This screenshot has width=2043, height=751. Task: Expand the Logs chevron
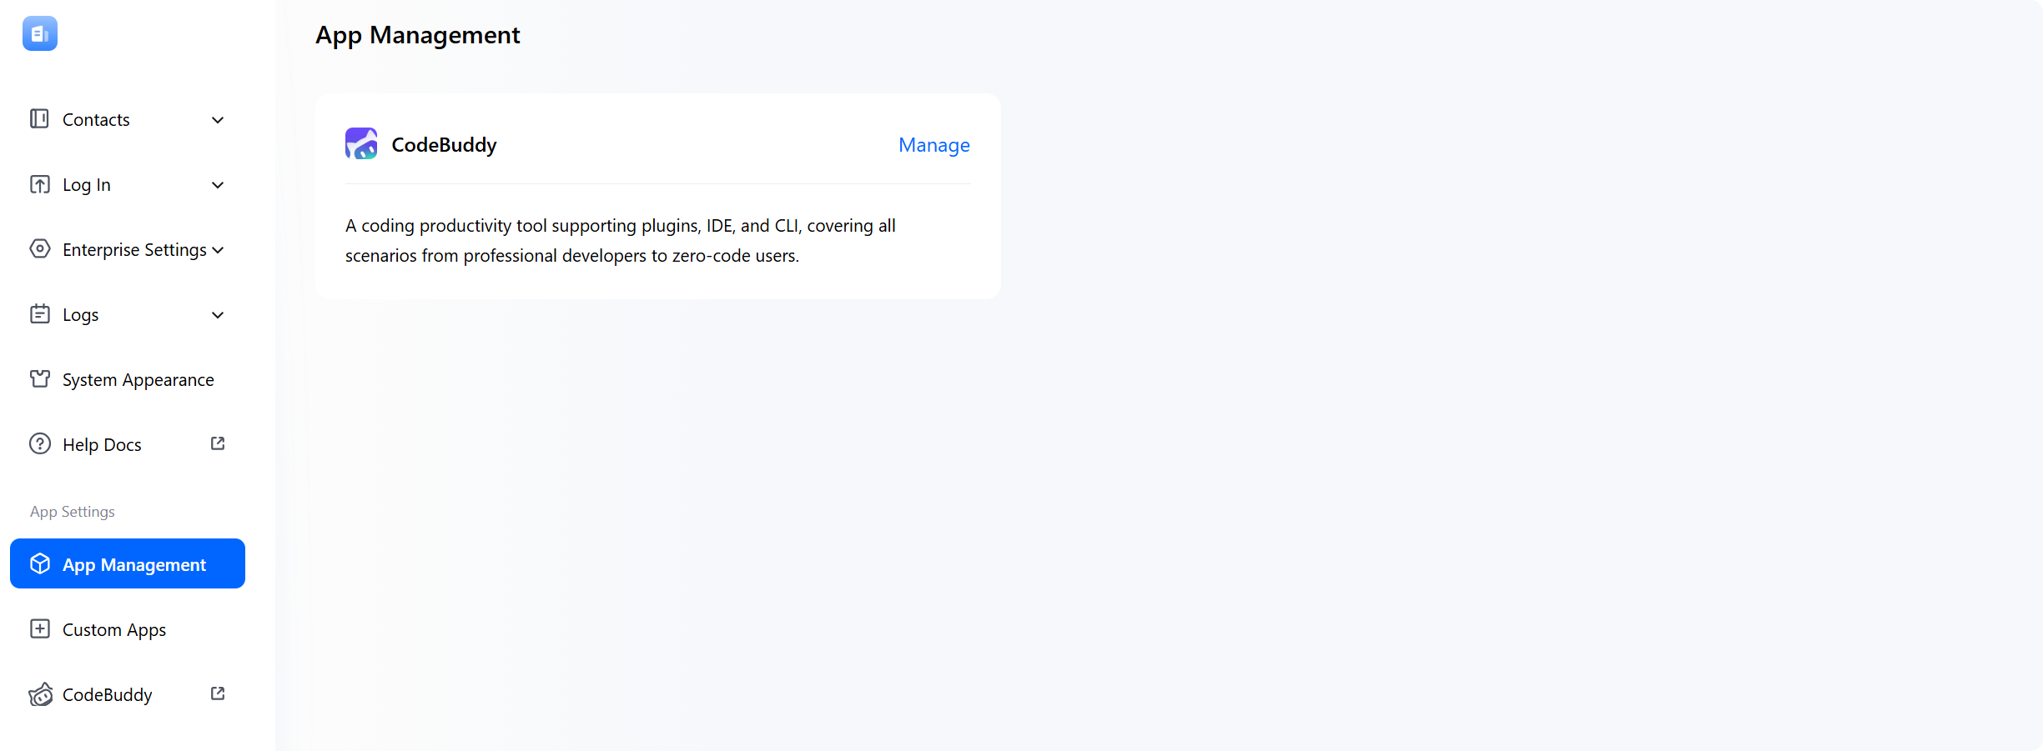(218, 315)
